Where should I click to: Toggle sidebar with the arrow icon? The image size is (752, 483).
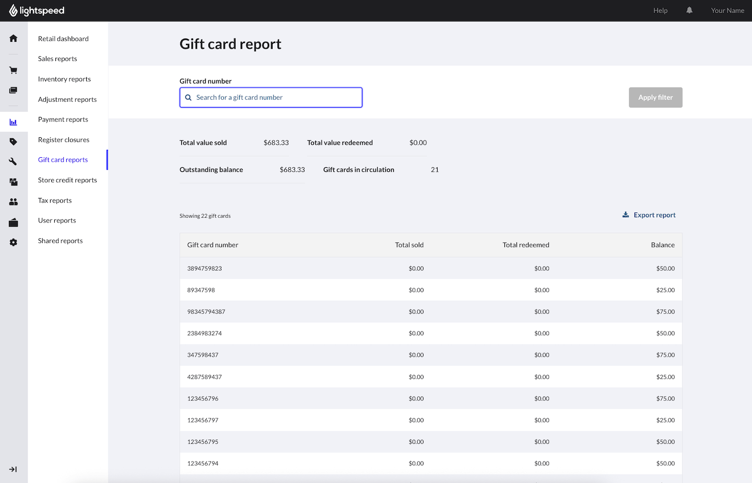pyautogui.click(x=14, y=469)
